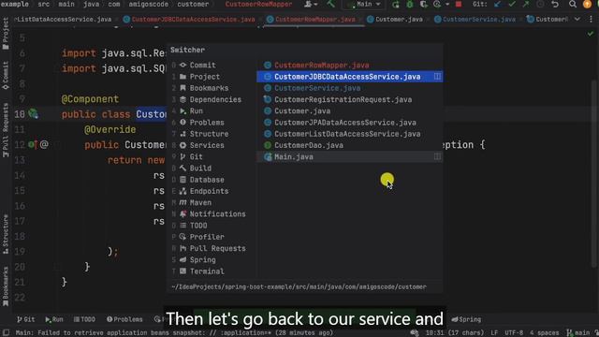Click Run with Coverage icon
This screenshot has width=599, height=337.
click(x=423, y=4)
